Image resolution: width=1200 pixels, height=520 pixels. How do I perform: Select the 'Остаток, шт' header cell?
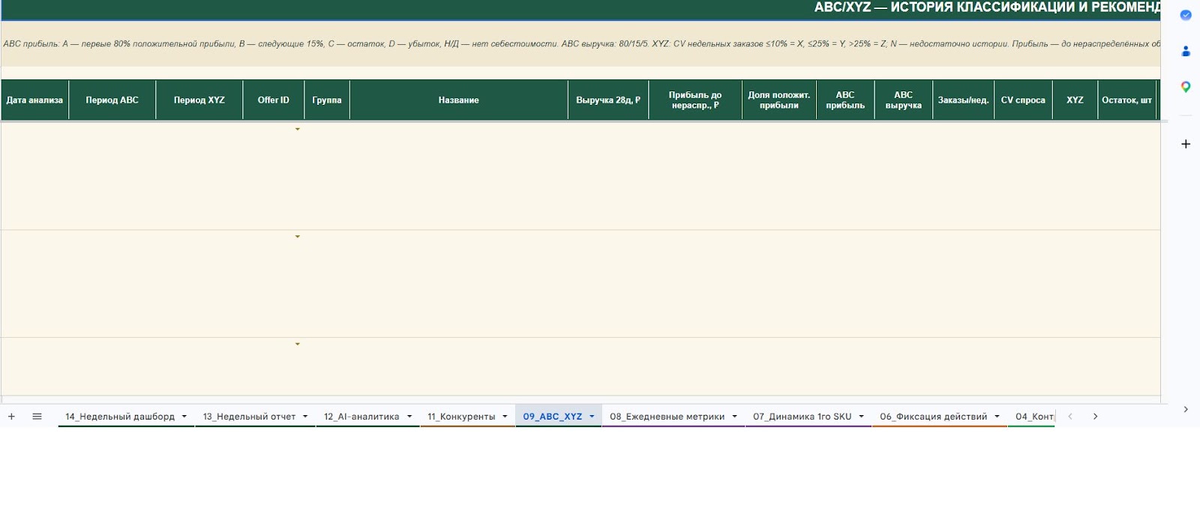pyautogui.click(x=1127, y=100)
